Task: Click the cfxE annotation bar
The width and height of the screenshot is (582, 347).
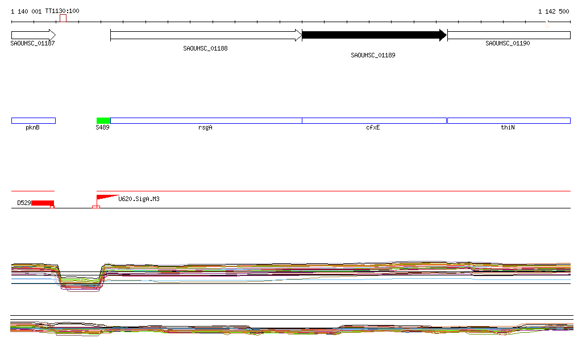Action: point(374,120)
